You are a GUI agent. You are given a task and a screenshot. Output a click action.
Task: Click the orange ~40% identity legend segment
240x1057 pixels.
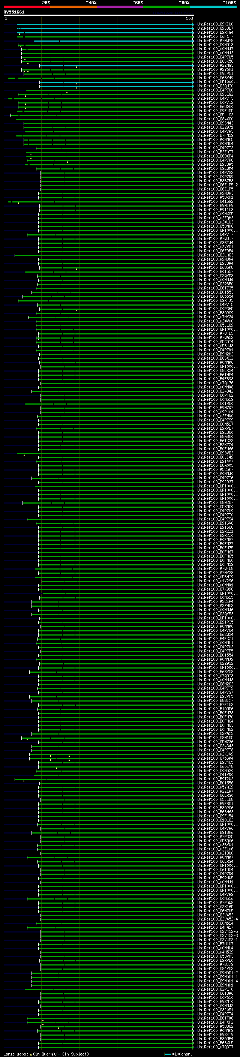(x=73, y=7)
